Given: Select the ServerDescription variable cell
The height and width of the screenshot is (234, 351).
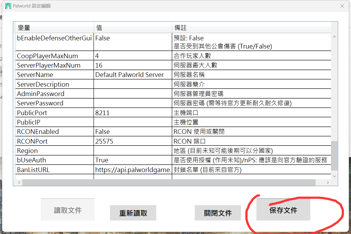Looking at the screenshot, I should [x=54, y=84].
